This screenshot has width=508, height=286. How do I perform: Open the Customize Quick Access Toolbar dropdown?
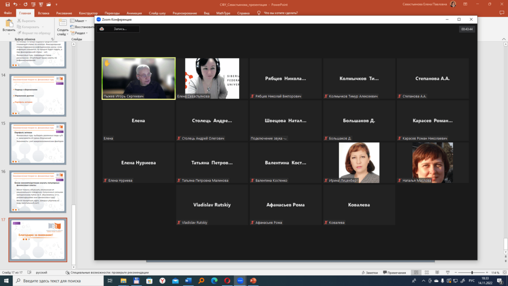click(x=57, y=4)
